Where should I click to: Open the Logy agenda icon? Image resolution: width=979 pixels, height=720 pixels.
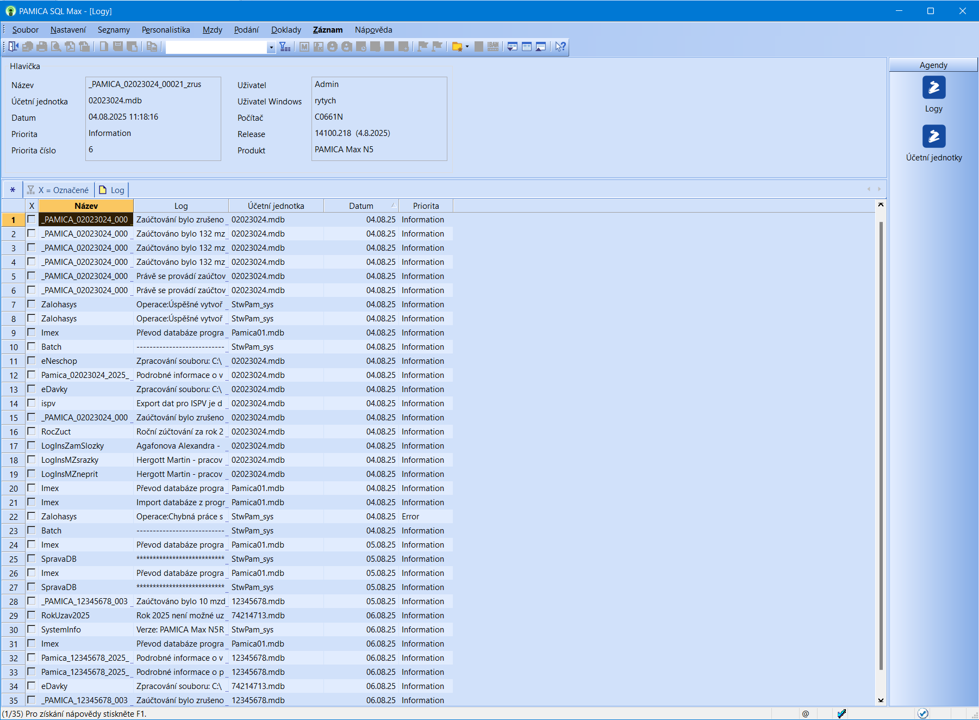(933, 88)
